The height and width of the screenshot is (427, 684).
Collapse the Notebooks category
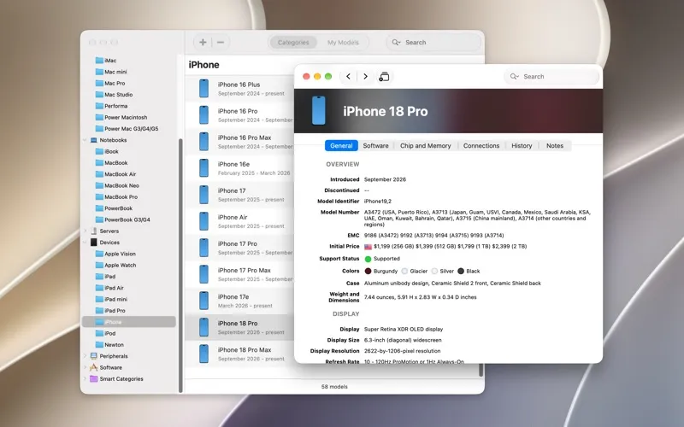pos(85,140)
